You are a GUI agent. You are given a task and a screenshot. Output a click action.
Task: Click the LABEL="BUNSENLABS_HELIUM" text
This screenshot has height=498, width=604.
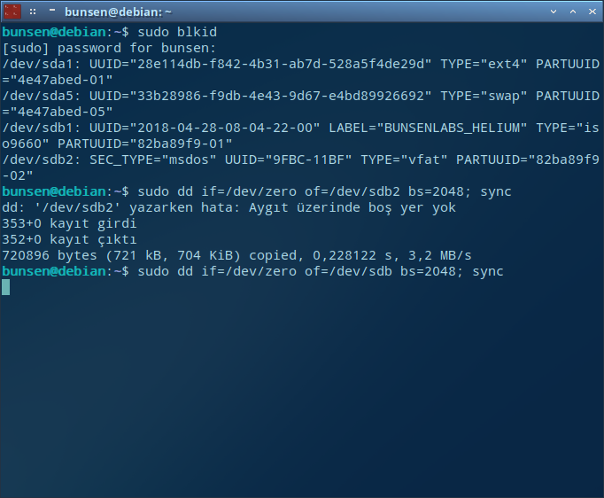coord(428,128)
